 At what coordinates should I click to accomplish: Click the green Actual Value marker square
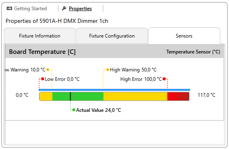pyautogui.click(x=74, y=110)
